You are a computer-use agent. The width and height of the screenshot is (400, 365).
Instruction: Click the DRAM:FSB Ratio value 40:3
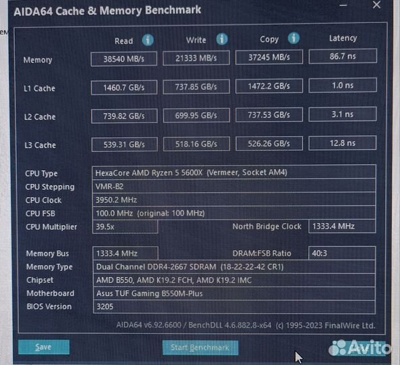(x=342, y=253)
